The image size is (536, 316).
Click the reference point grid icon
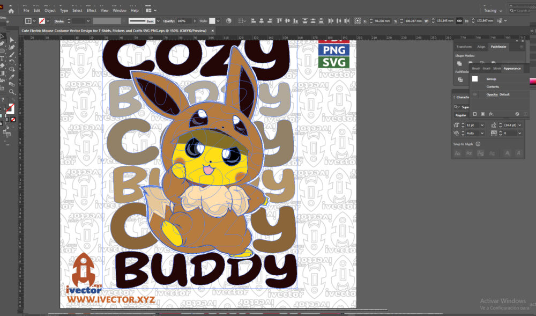[x=358, y=21]
